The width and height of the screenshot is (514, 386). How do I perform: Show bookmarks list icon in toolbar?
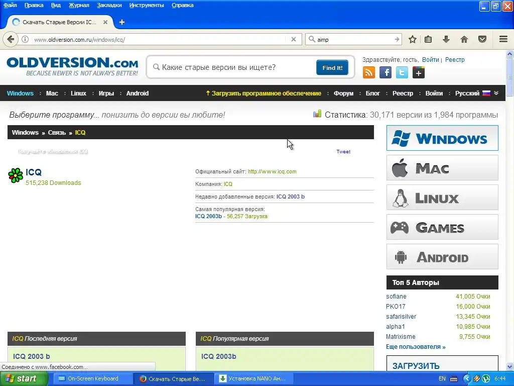(x=428, y=39)
